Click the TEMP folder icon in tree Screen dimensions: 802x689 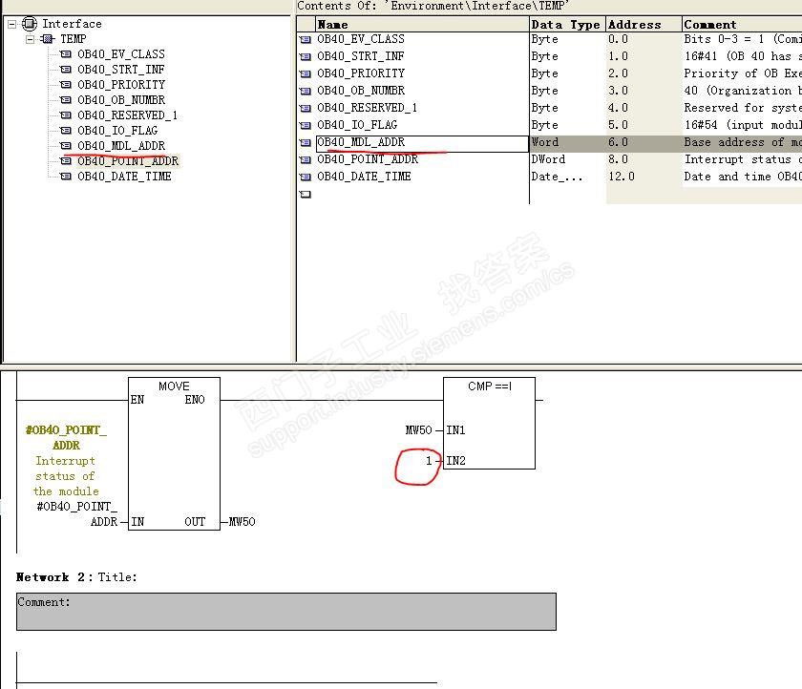coord(48,39)
